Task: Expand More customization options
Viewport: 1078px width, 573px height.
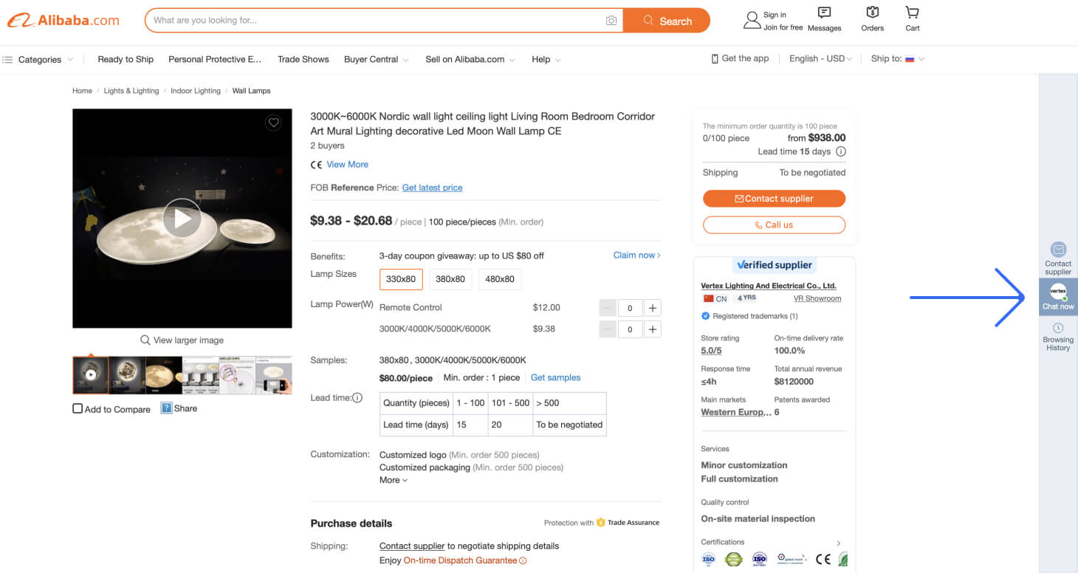Action: (x=394, y=480)
